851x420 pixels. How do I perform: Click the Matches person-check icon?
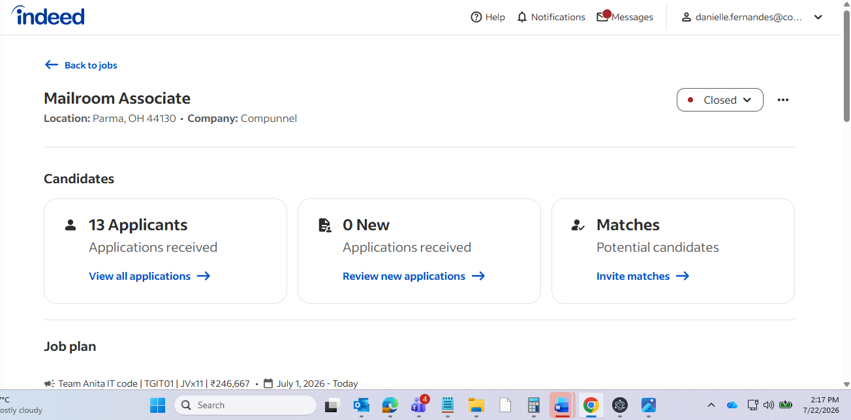tap(578, 225)
